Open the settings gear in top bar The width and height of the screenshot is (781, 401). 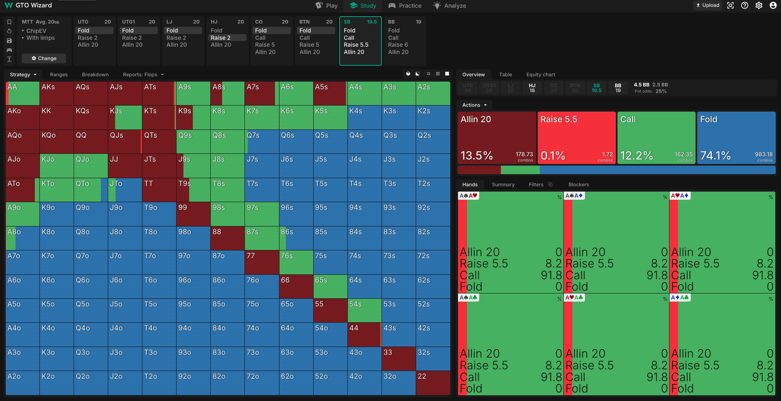click(x=759, y=5)
